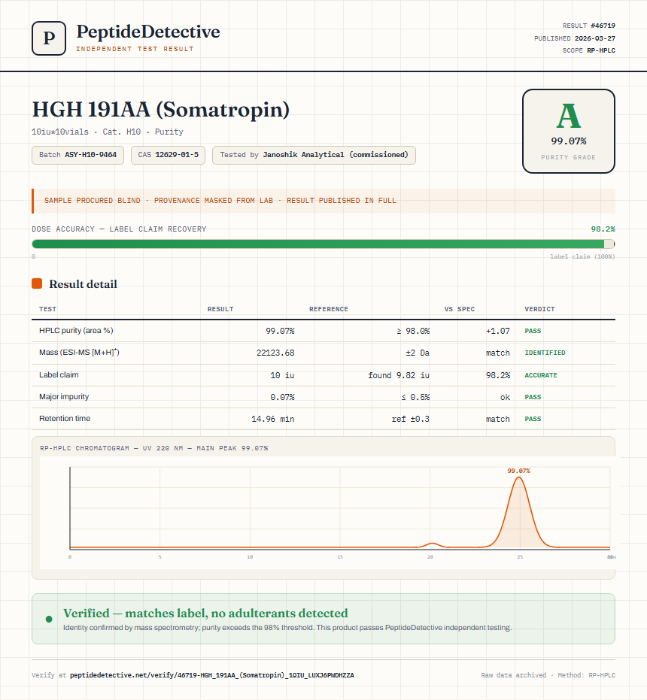Click PASS verdict in Retention time row
The width and height of the screenshot is (647, 700).
(533, 419)
